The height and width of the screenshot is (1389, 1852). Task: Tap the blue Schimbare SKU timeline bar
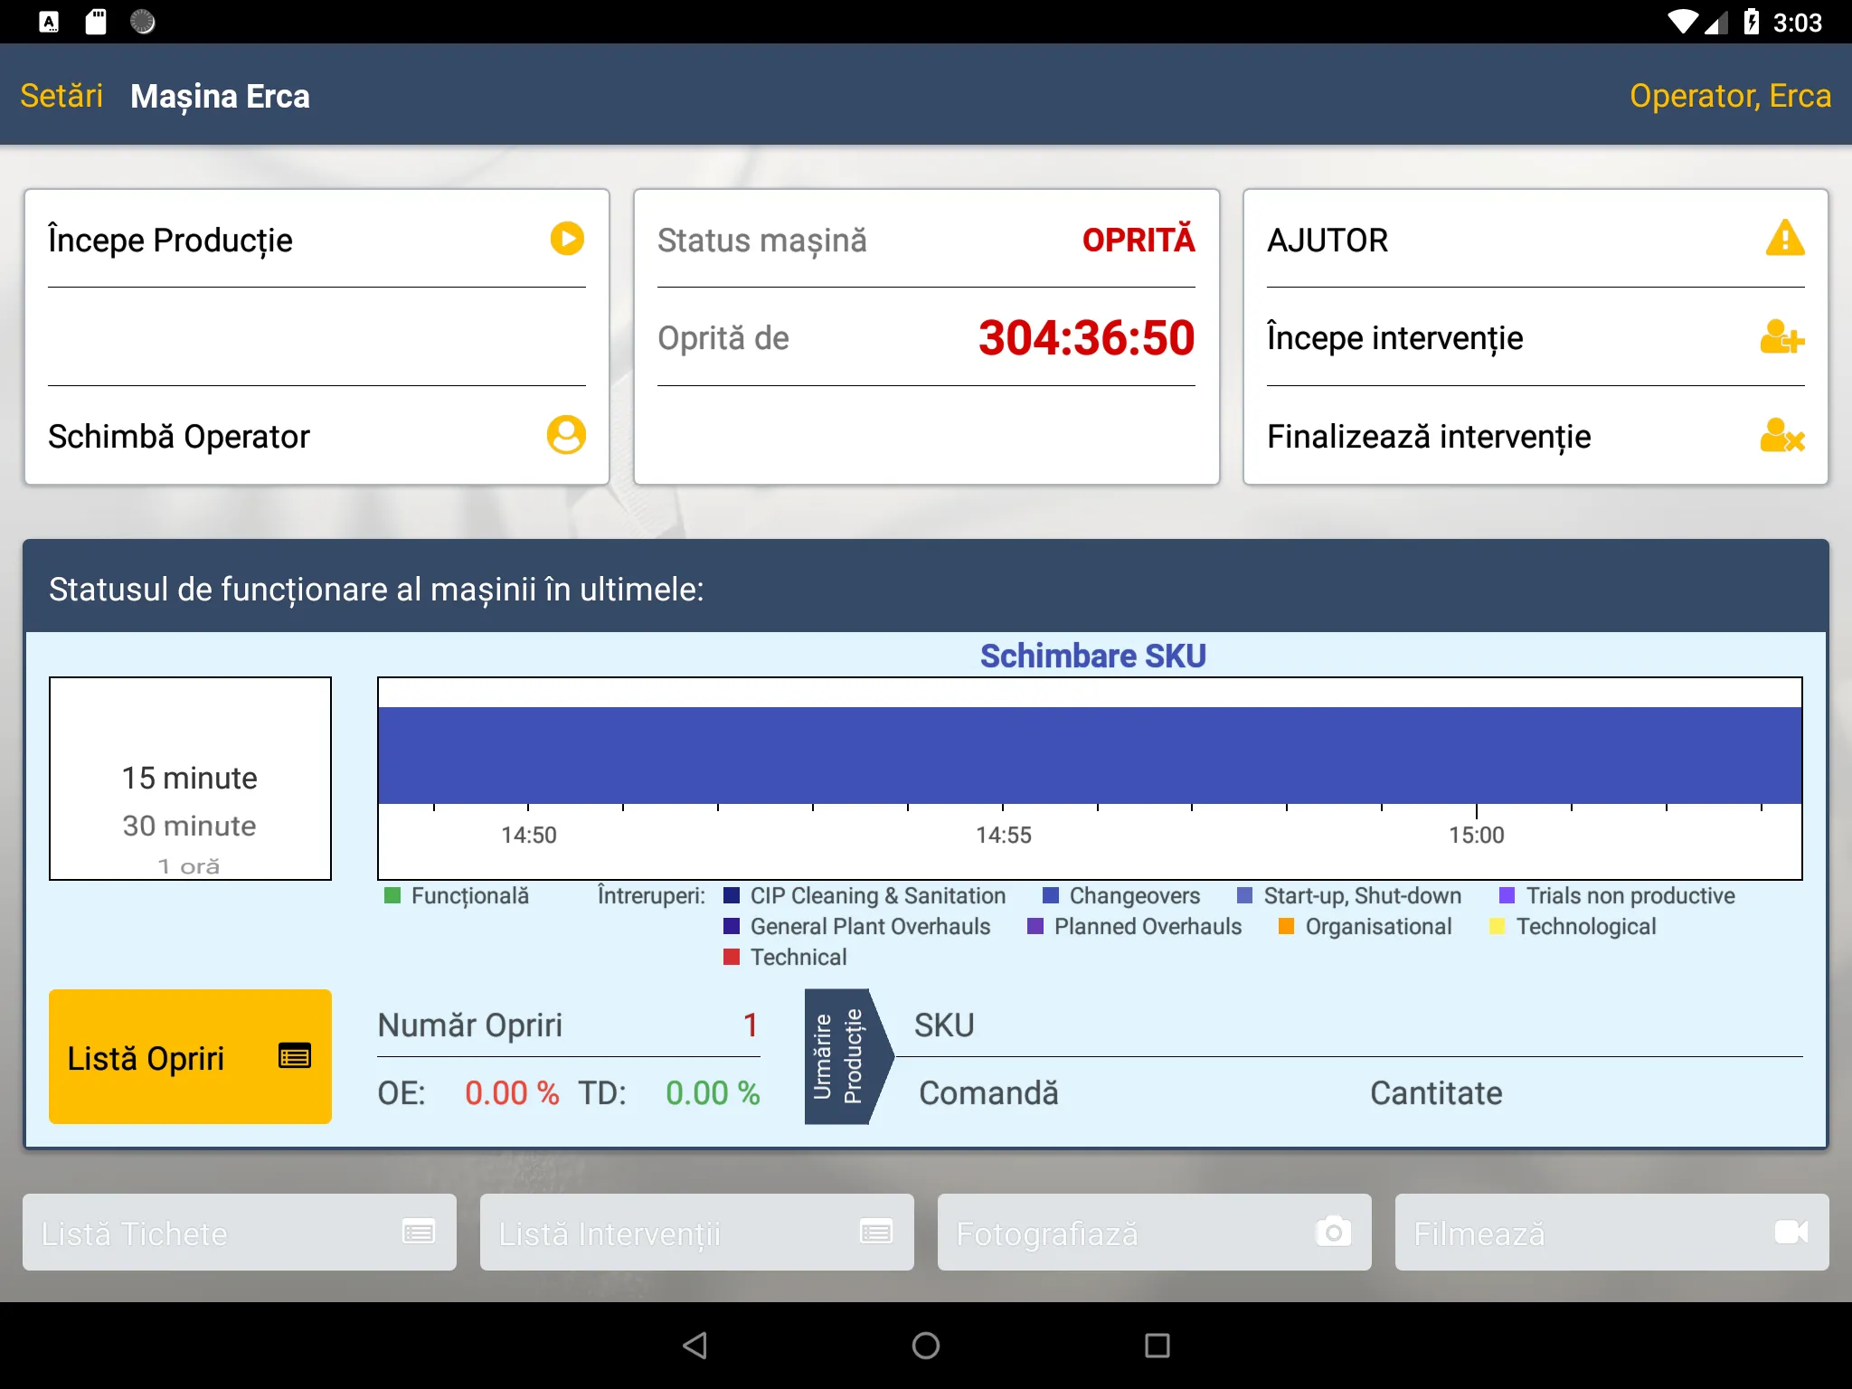1090,755
